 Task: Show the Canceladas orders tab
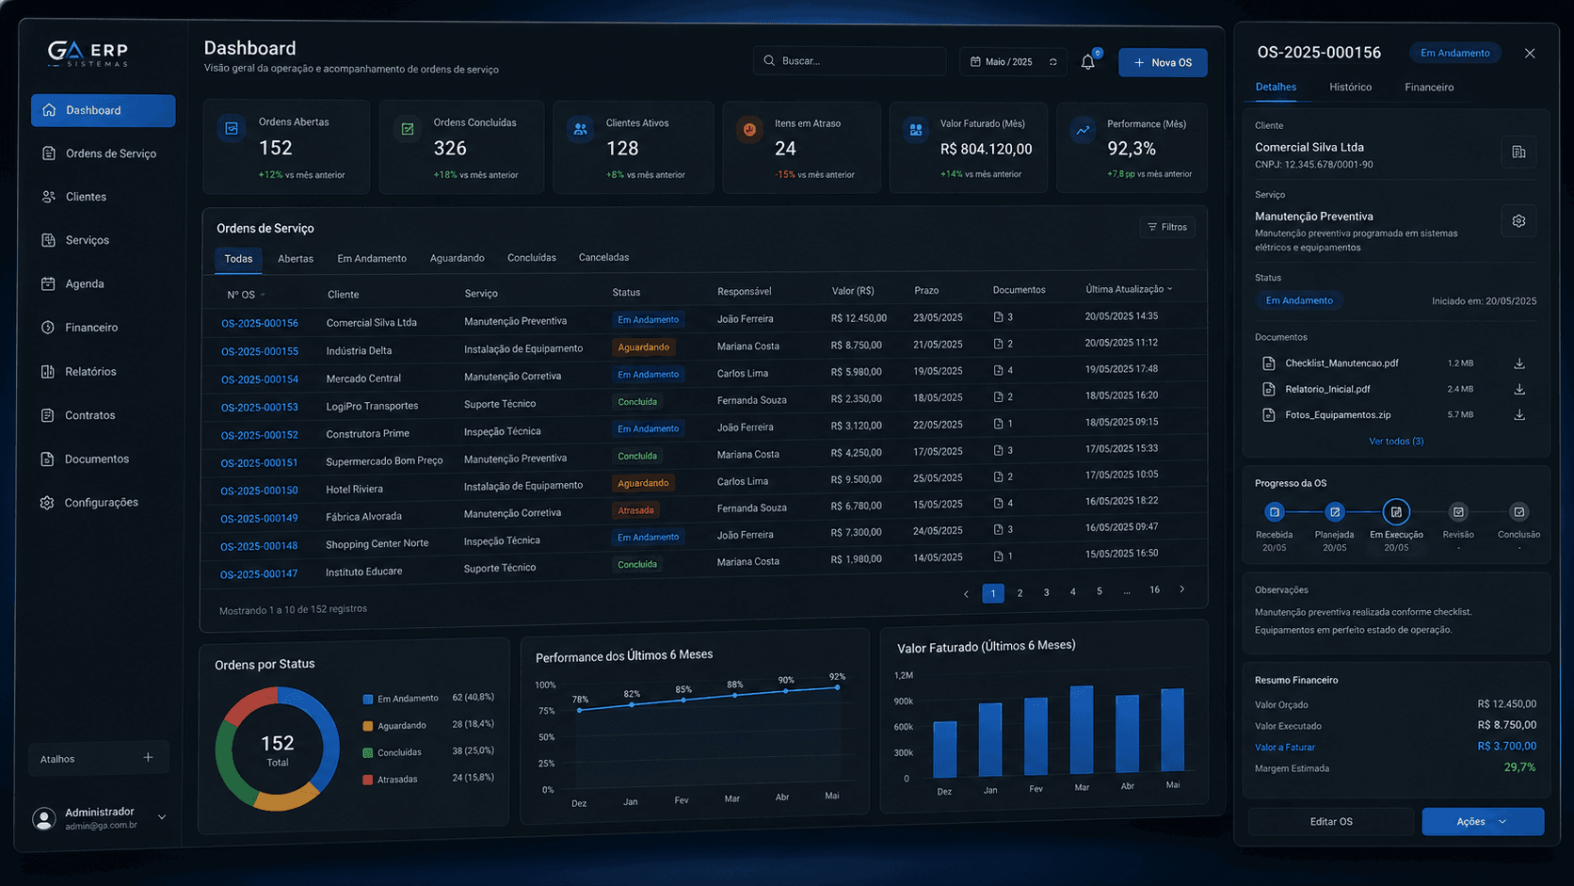point(603,258)
